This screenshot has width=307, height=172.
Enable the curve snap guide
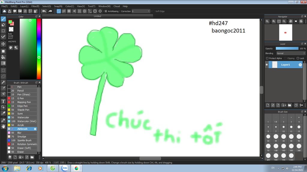(90, 11)
